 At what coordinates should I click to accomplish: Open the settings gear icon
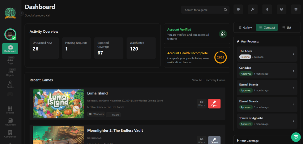point(296,10)
